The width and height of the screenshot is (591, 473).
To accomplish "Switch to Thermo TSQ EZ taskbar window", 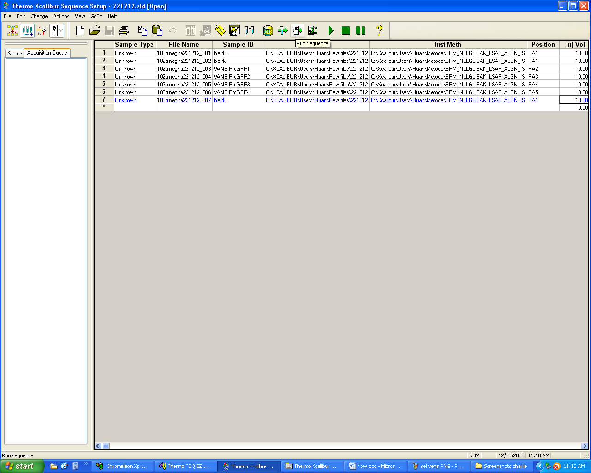I will [x=185, y=466].
